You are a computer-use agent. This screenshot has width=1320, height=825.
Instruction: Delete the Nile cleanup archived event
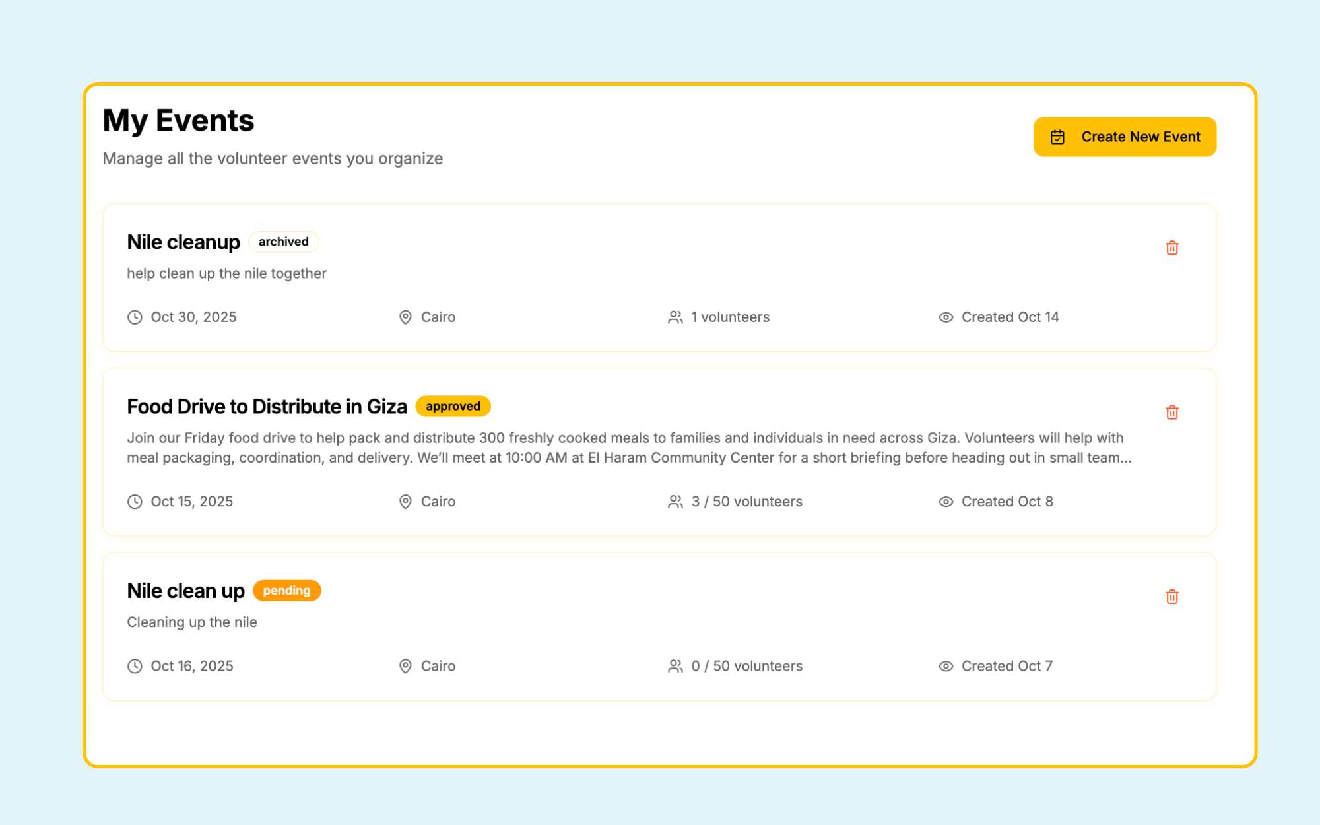point(1171,247)
